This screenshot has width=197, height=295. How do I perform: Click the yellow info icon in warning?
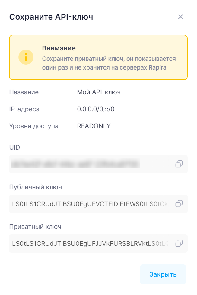[x=26, y=57]
